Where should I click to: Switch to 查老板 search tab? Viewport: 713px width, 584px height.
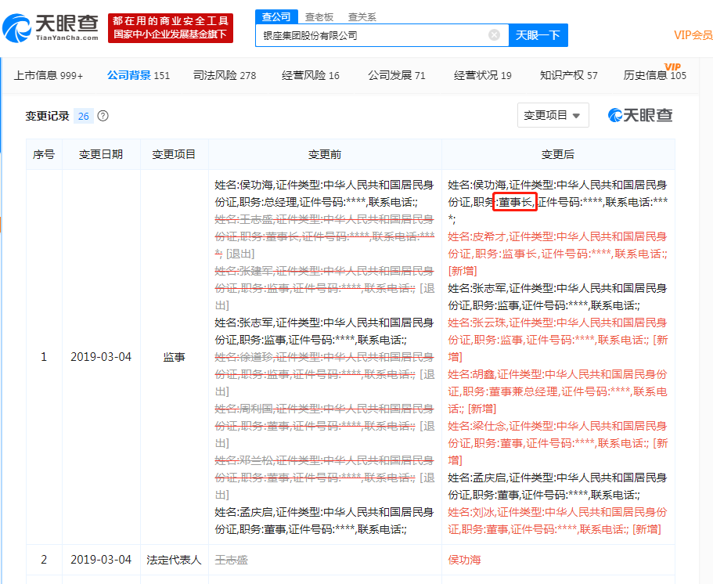[319, 16]
